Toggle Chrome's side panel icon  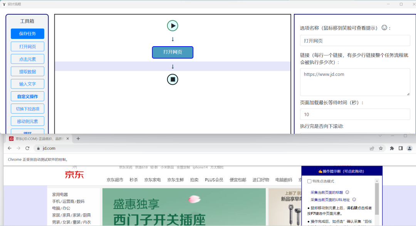click(401, 148)
